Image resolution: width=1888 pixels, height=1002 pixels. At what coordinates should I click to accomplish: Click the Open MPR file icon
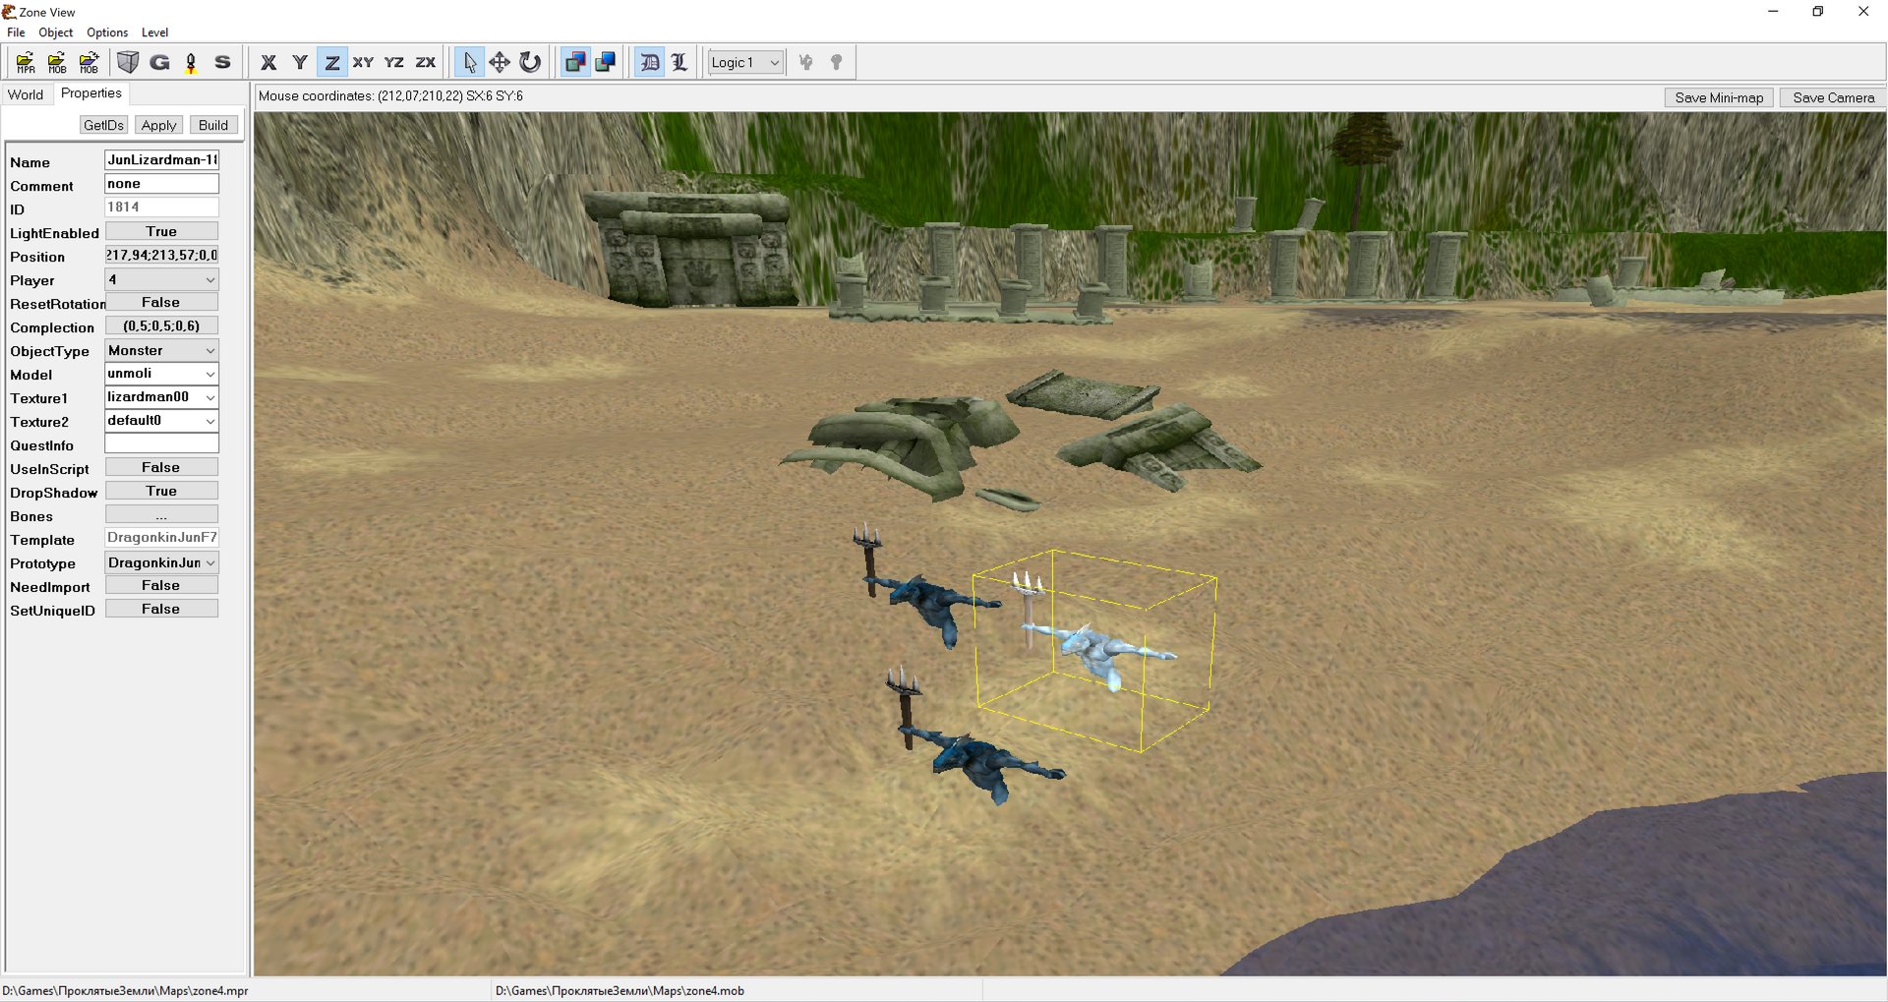(26, 63)
